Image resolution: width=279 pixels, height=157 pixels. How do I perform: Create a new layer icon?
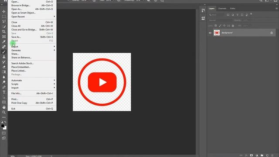[267, 155]
